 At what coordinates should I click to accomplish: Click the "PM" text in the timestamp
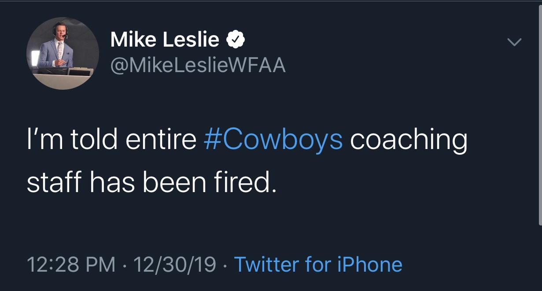coord(101,265)
